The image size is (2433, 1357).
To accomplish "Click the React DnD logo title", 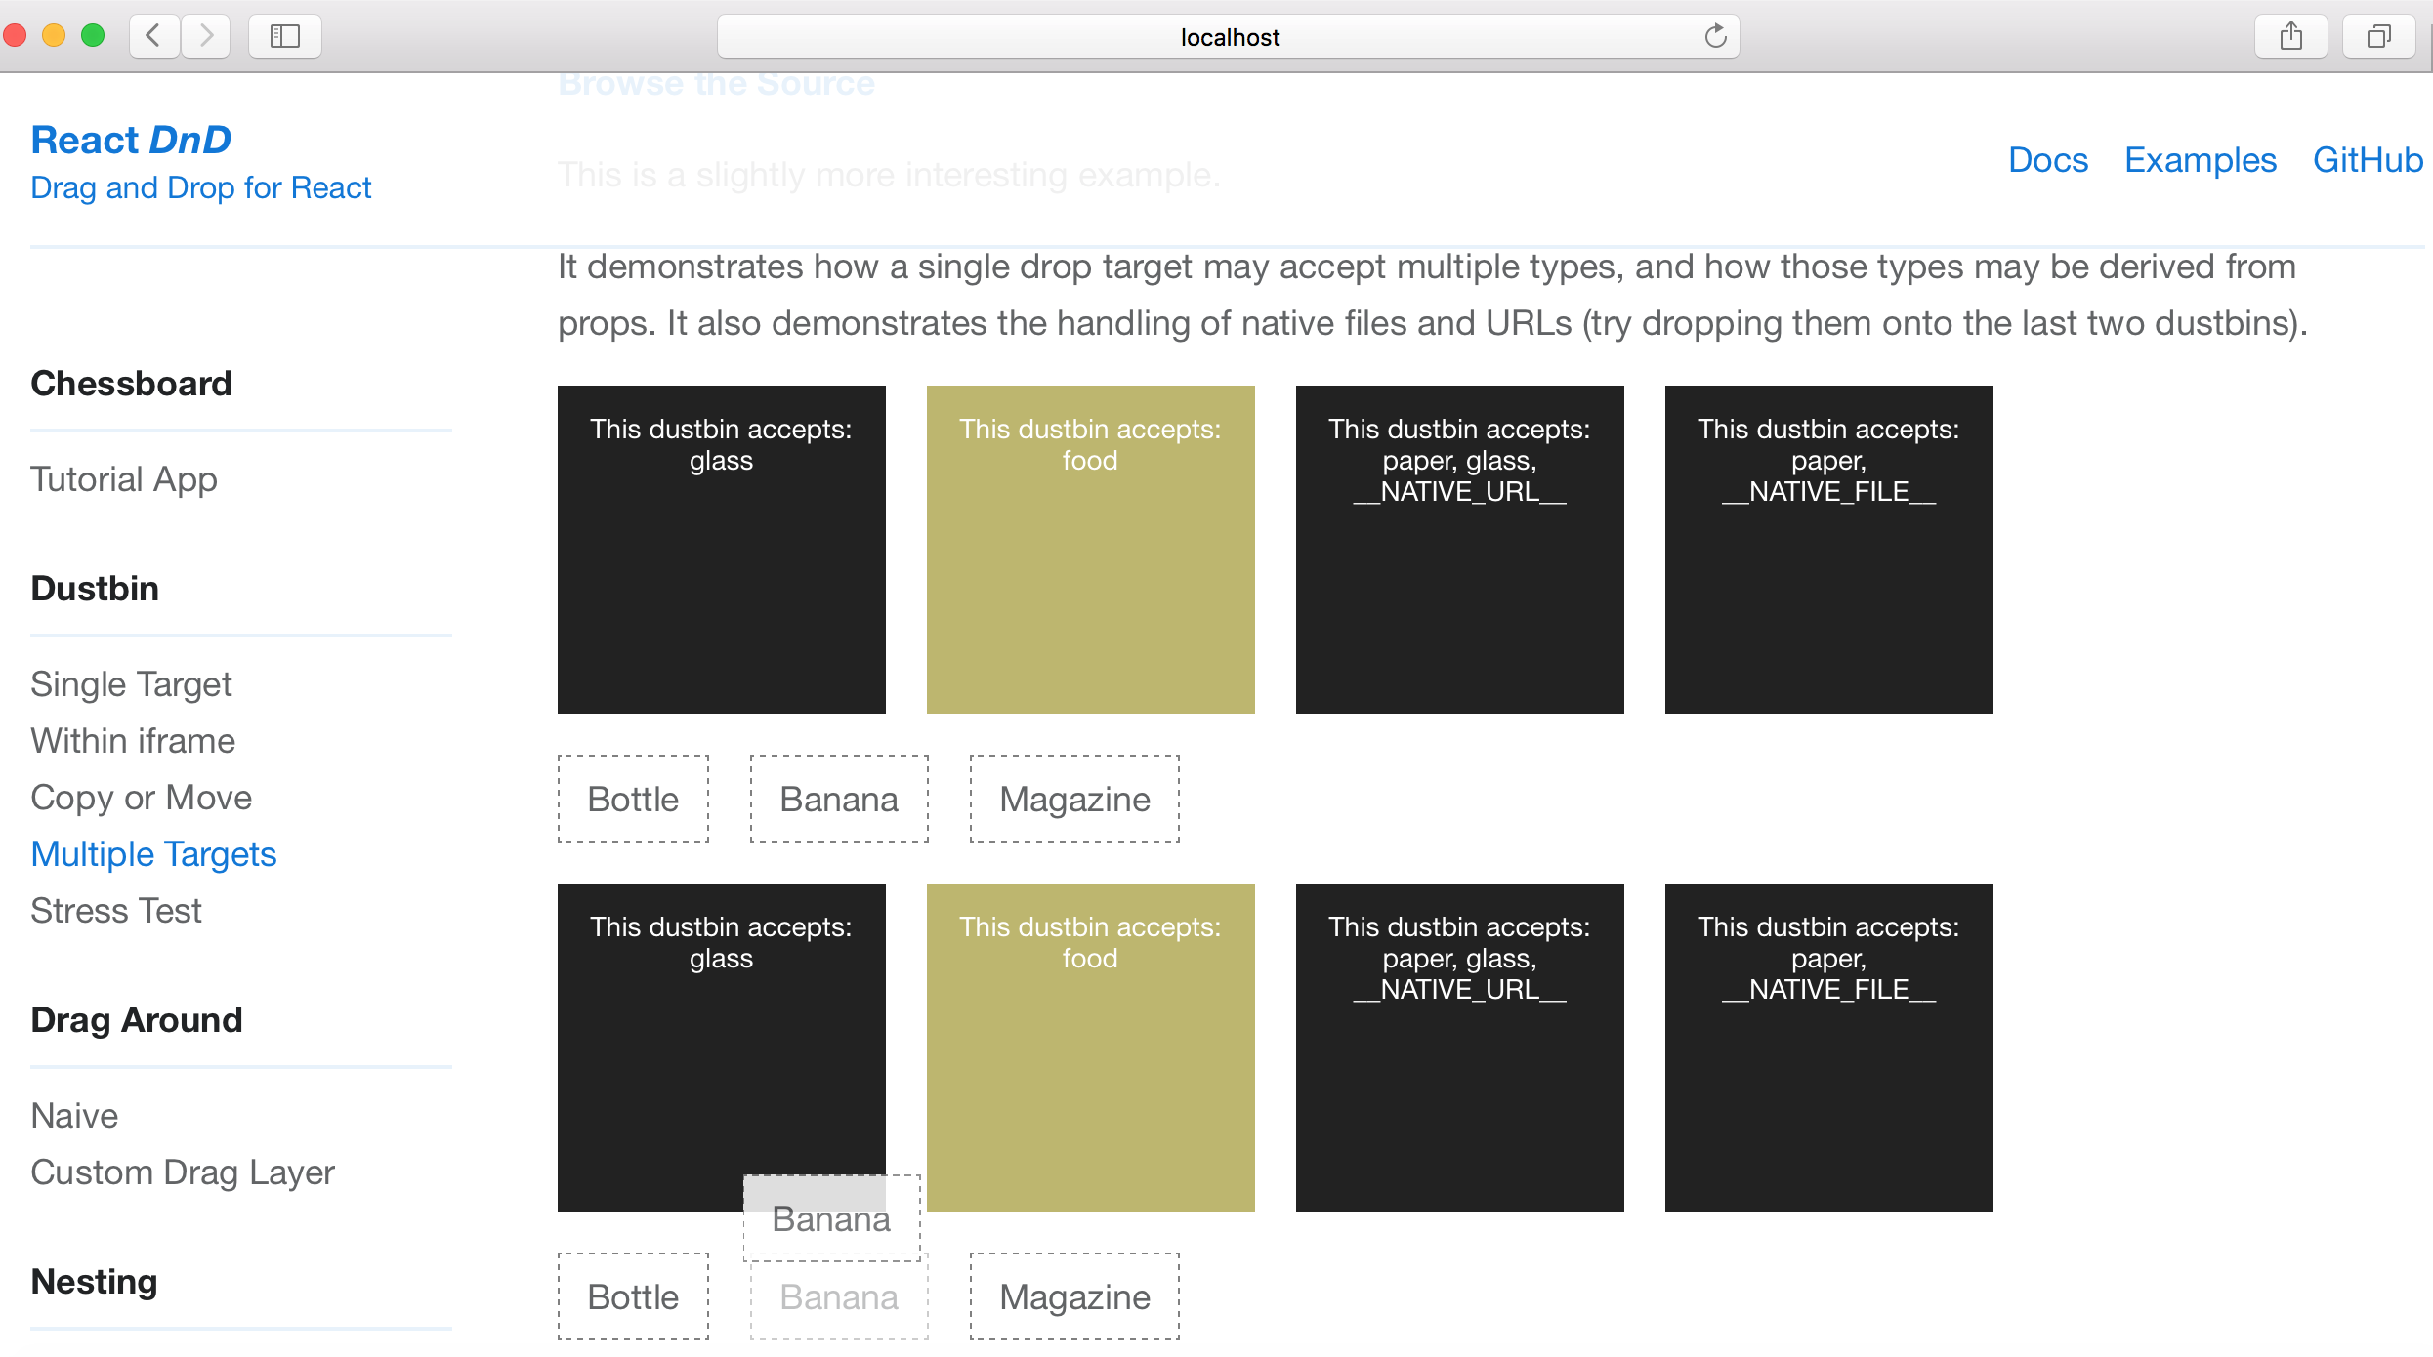I will click(131, 140).
